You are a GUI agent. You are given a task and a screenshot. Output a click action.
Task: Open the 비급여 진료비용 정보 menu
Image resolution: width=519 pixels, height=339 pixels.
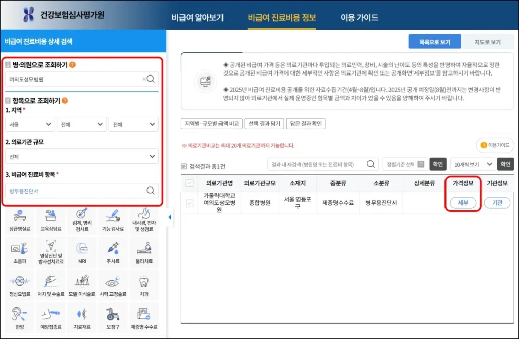282,18
